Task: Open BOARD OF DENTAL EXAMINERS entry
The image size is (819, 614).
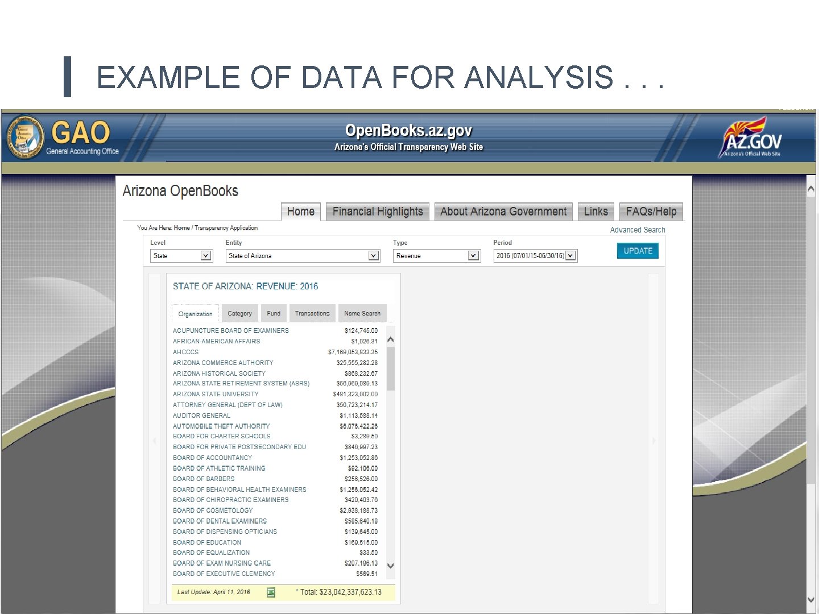Action: coord(220,521)
